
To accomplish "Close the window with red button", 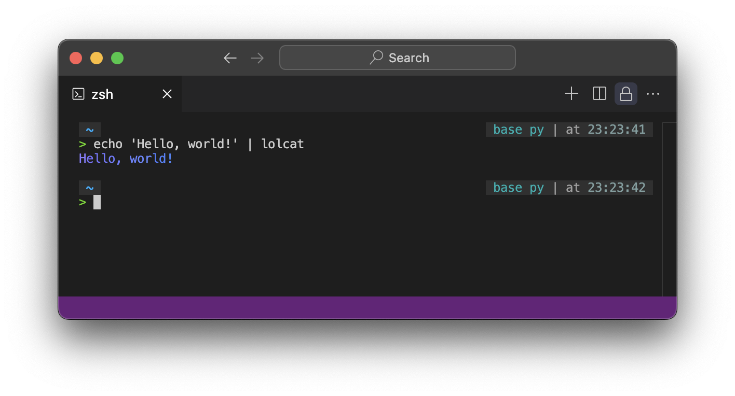I will click(76, 58).
